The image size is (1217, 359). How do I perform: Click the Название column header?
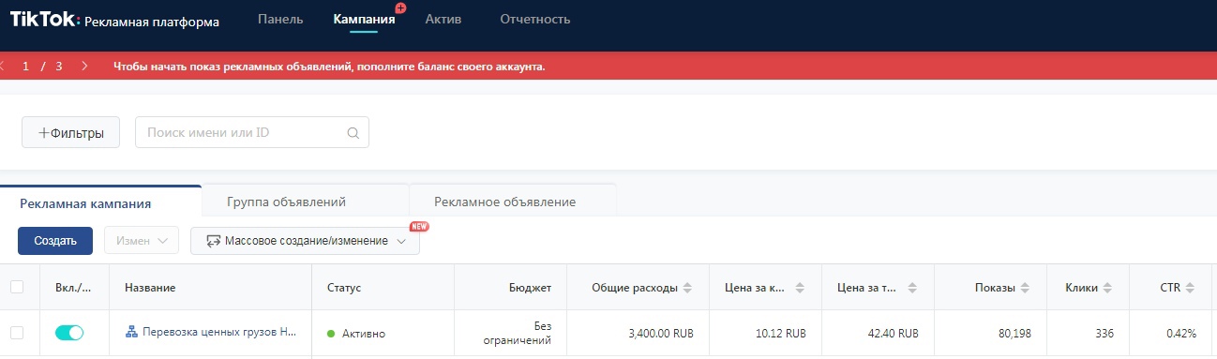150,288
